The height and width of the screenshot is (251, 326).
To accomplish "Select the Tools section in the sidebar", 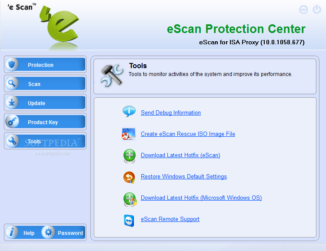I will (45, 141).
